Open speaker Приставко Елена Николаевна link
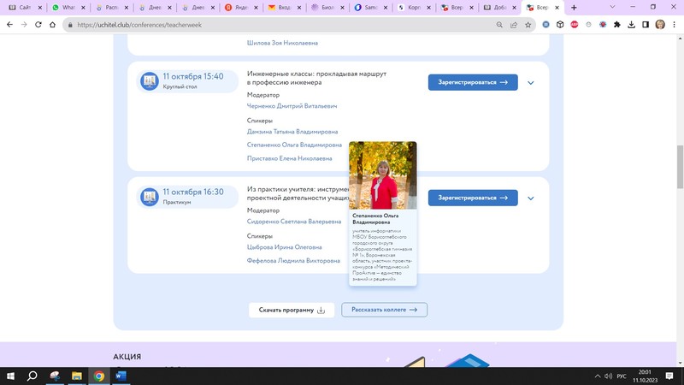Viewport: 684px width, 385px height. (290, 158)
